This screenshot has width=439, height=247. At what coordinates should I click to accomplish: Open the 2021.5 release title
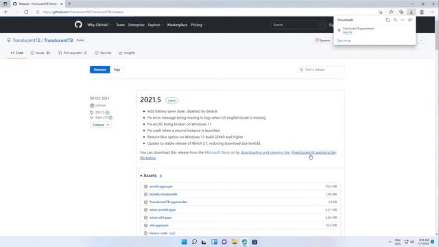click(150, 99)
